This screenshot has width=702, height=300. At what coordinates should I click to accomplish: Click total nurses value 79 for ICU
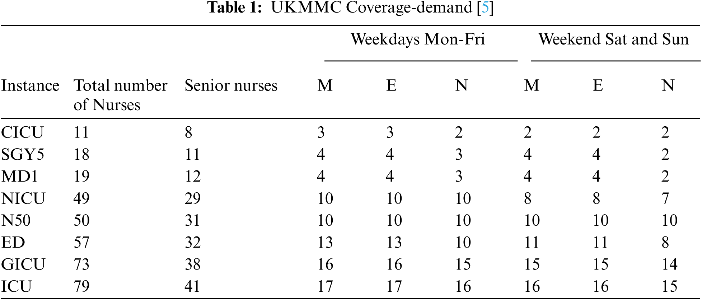[81, 286]
